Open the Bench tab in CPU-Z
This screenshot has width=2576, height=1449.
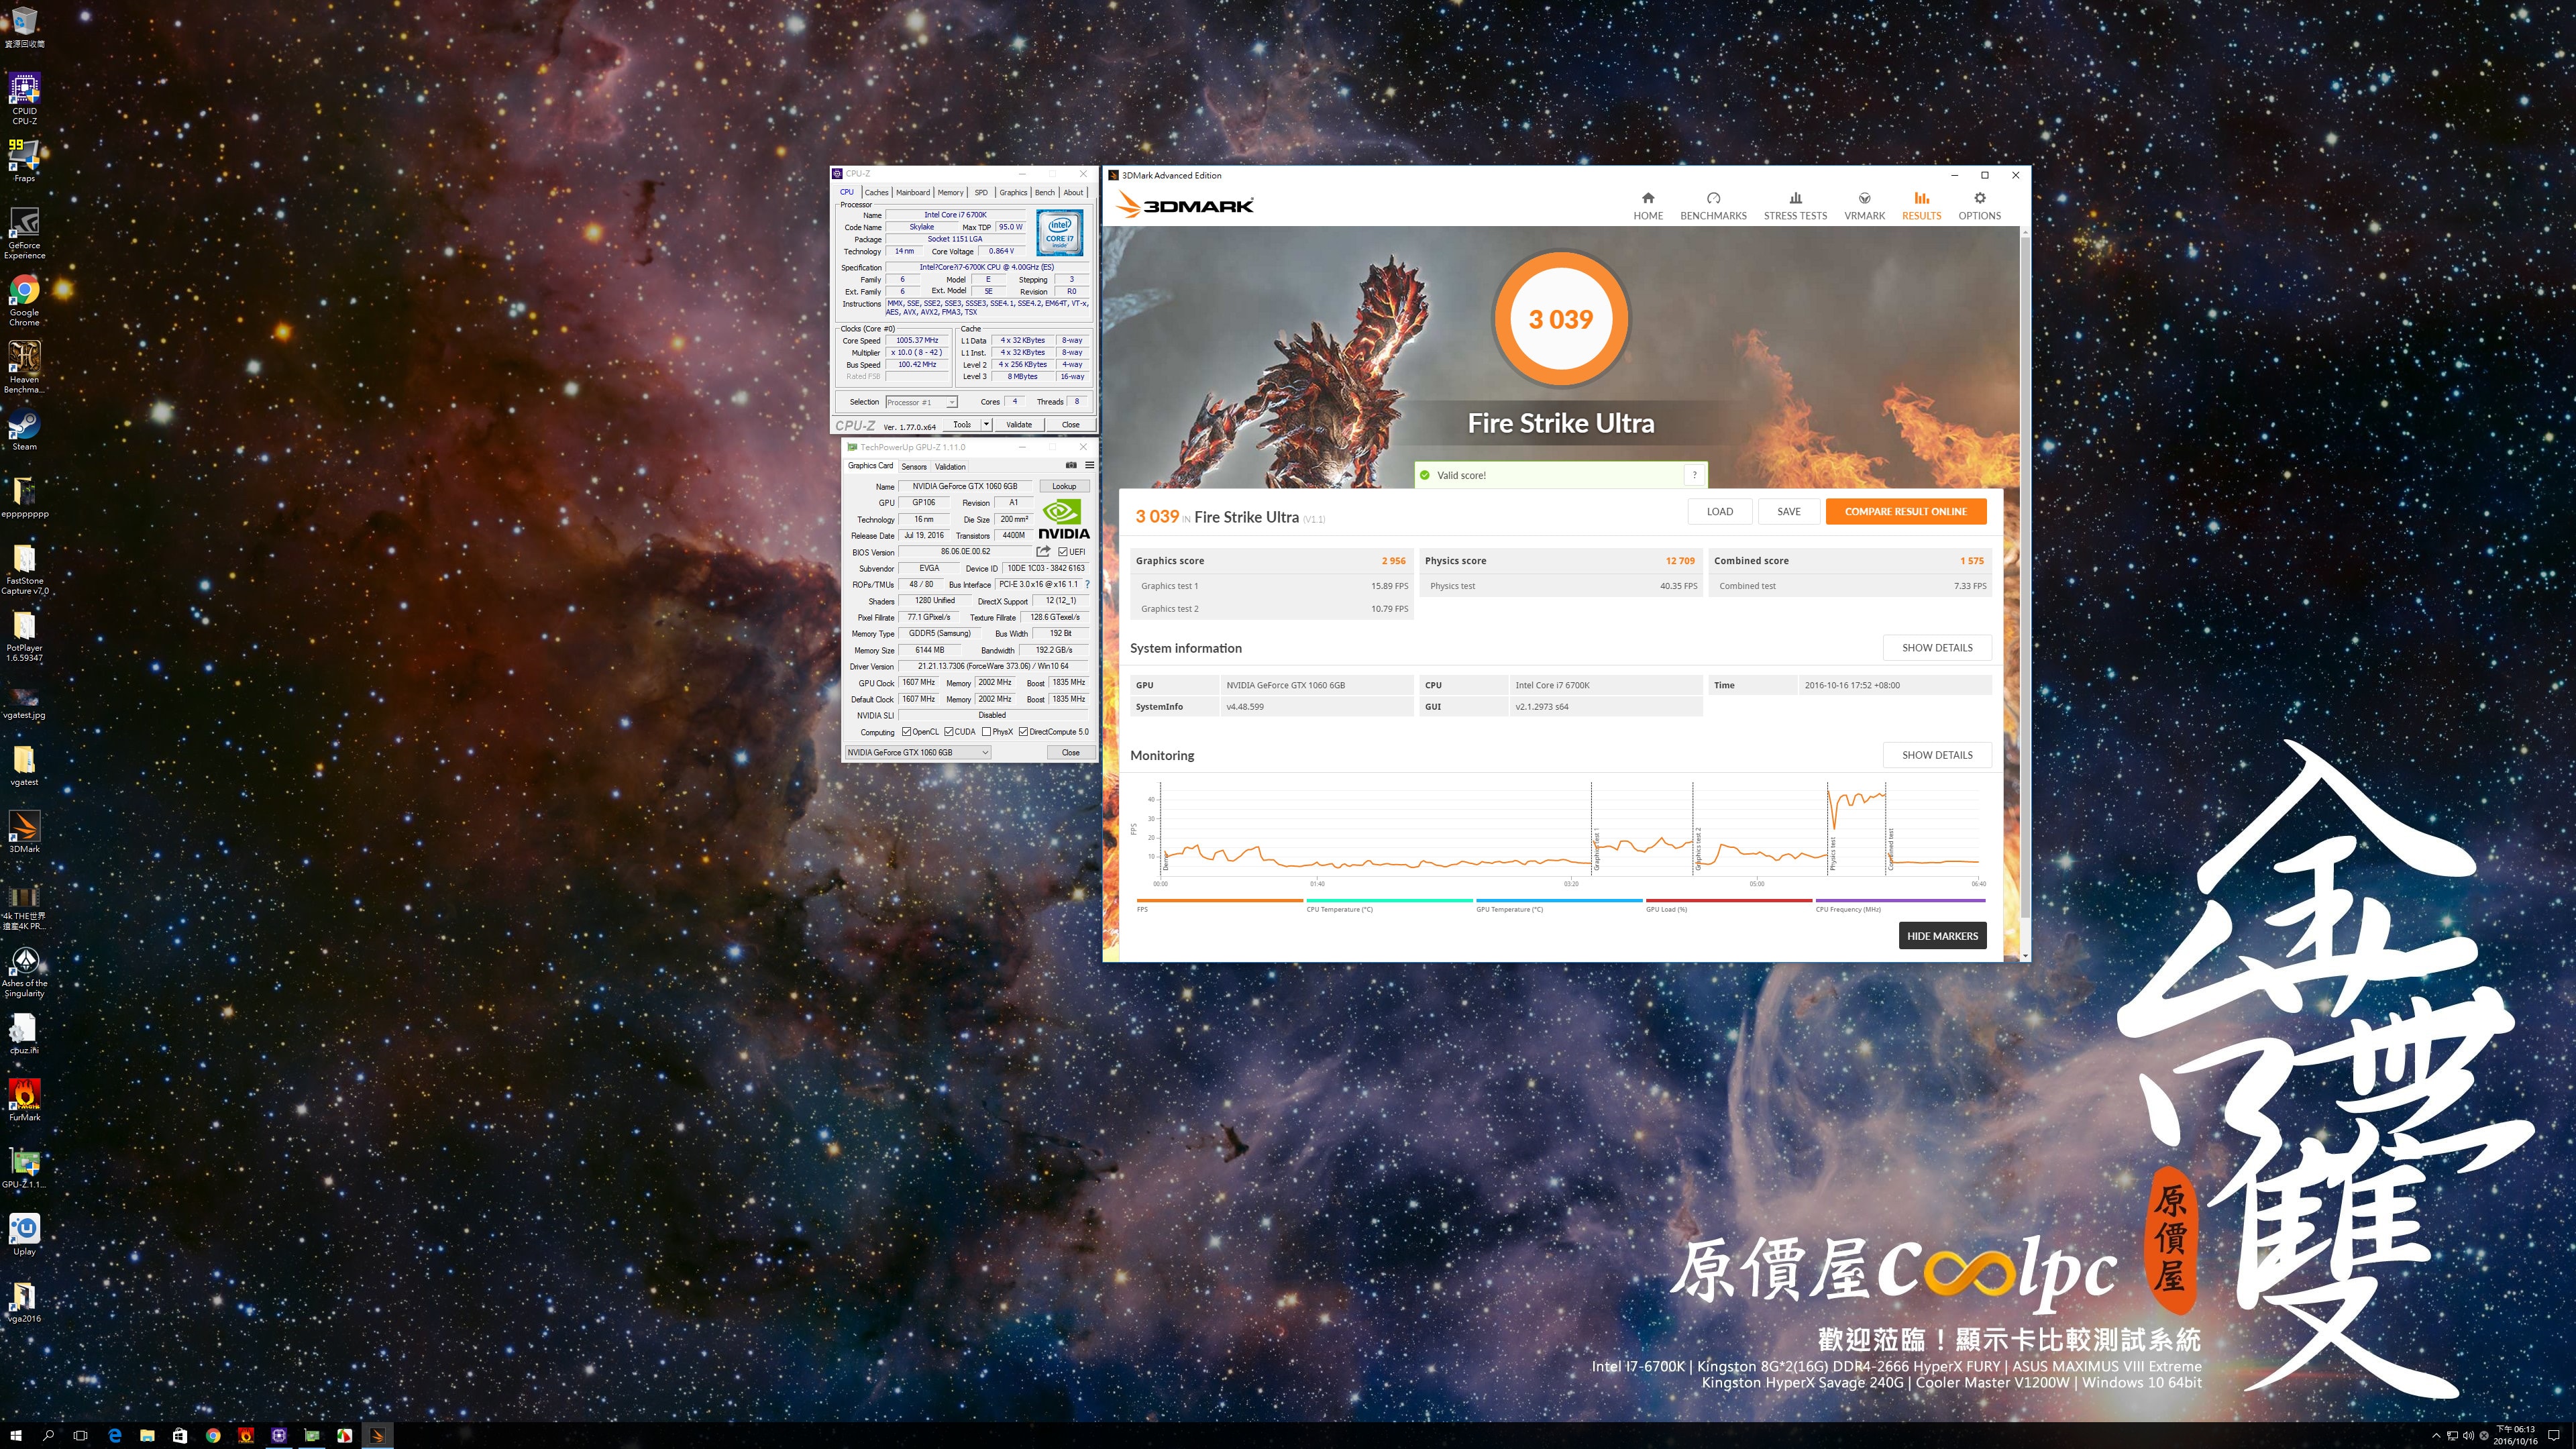[1044, 192]
